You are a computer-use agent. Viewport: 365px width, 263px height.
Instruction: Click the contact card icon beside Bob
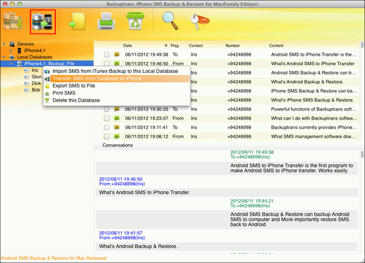coord(27,90)
